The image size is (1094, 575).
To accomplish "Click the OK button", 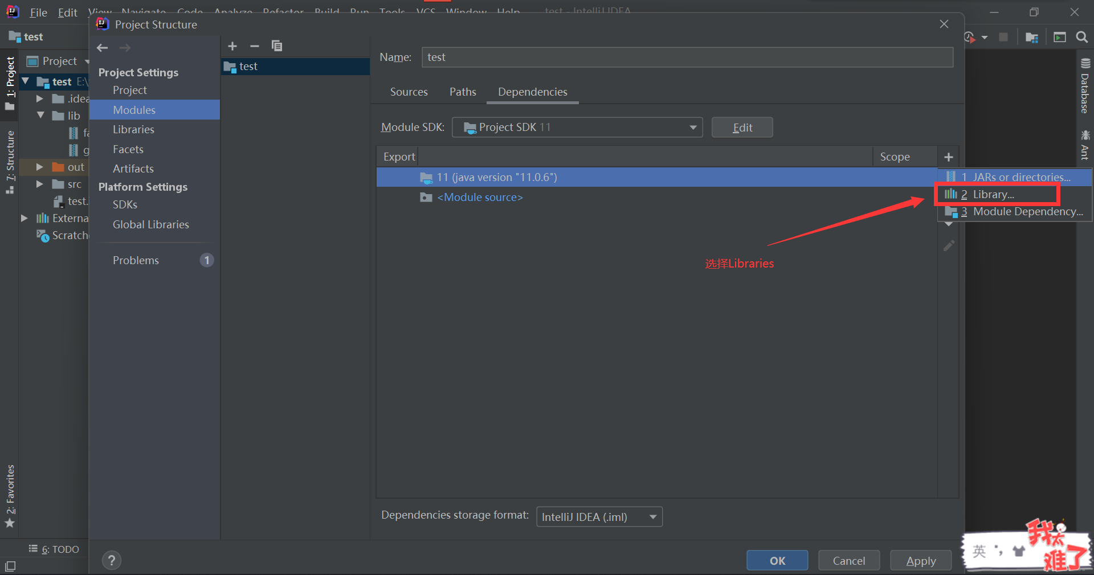I will (x=777, y=561).
